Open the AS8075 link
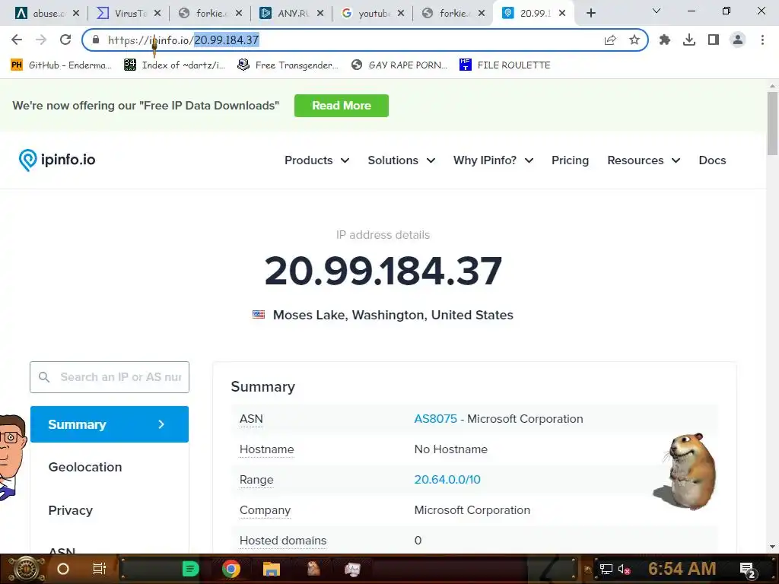Screen dimensions: 779x584 pos(435,419)
